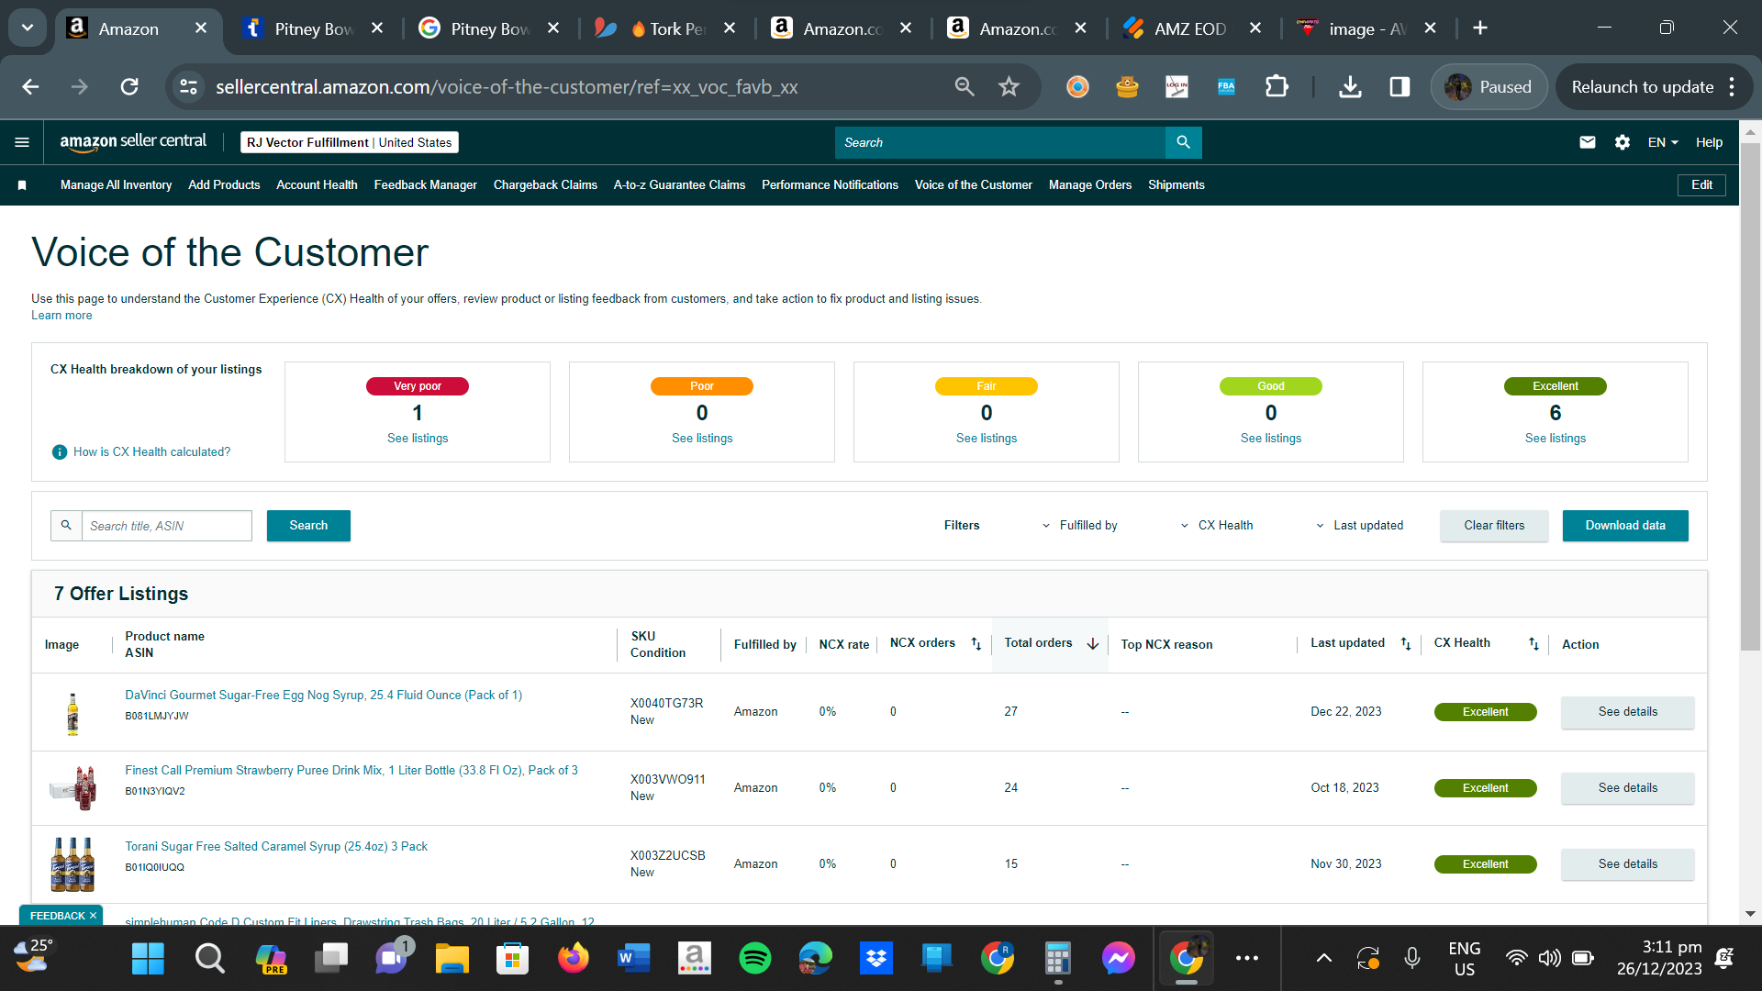Screen dimensions: 1762x991
Task: Click the address bar URL
Action: [x=507, y=87]
